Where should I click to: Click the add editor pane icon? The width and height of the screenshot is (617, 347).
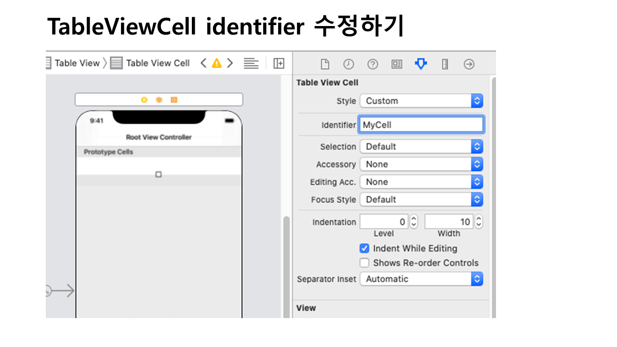(279, 63)
